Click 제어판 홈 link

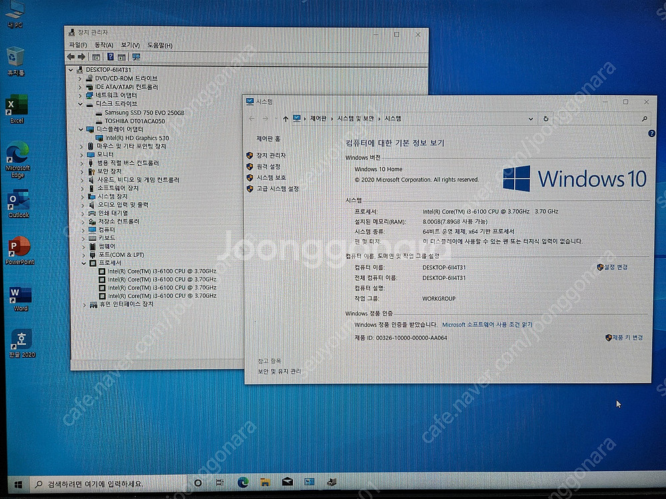(268, 139)
